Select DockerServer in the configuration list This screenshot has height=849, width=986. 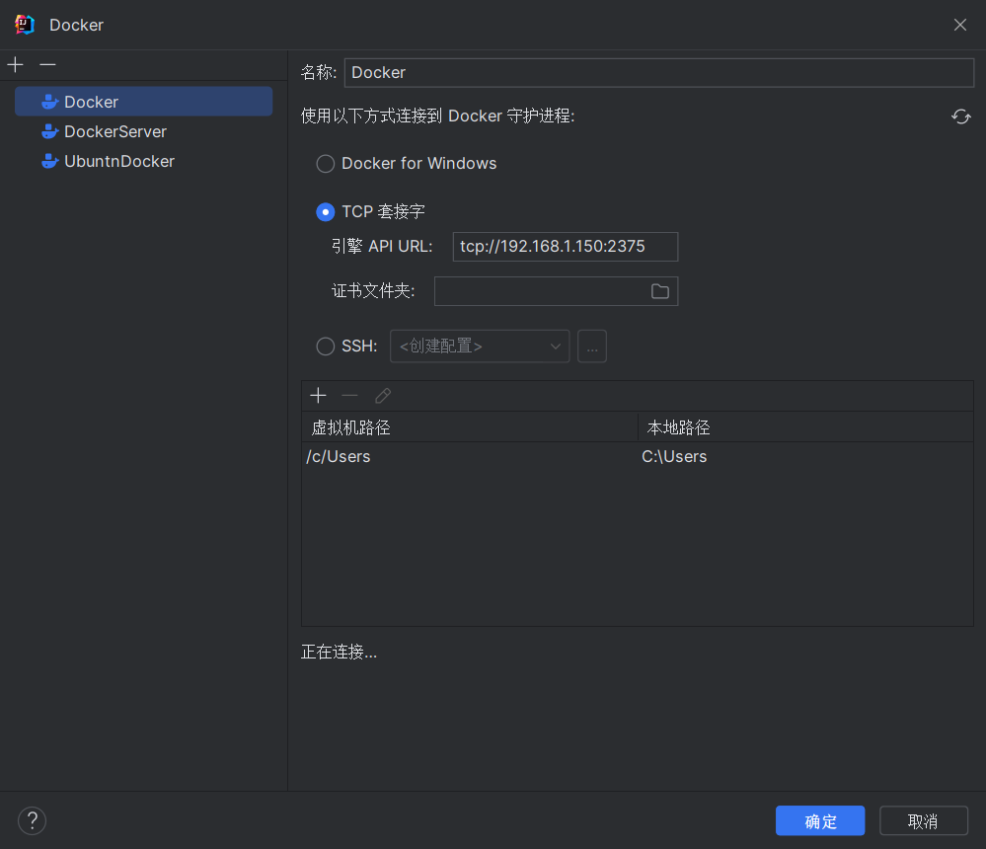[114, 131]
